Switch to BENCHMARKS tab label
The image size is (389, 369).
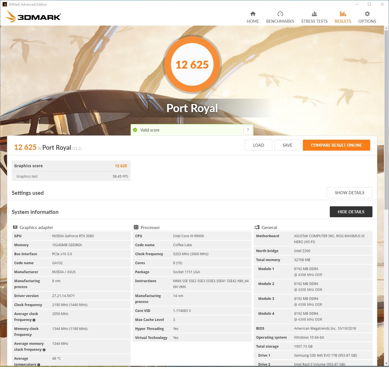click(x=280, y=21)
